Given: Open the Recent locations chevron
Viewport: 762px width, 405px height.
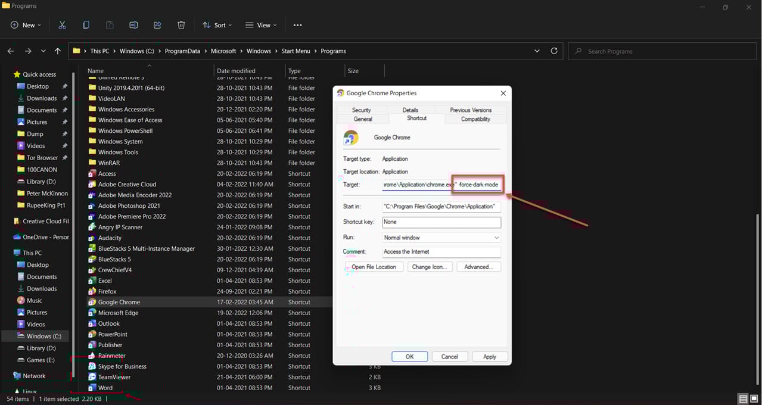Looking at the screenshot, I should pos(43,51).
